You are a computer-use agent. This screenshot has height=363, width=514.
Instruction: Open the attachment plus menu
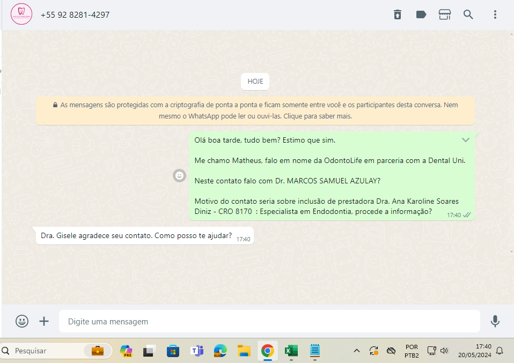(44, 321)
